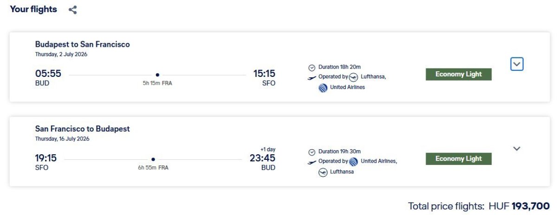Image resolution: width=557 pixels, height=215 pixels.
Task: Click the airplane icon on outbound flight
Action: click(x=312, y=77)
